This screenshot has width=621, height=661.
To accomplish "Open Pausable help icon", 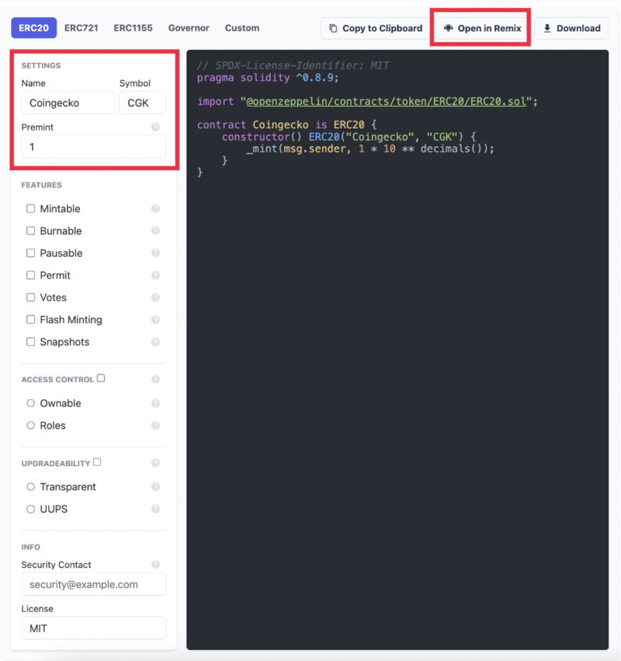I will point(155,253).
